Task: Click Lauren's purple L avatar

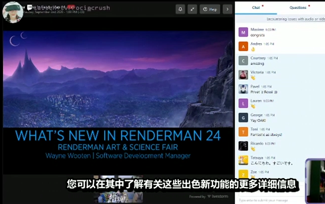Action: (243, 103)
